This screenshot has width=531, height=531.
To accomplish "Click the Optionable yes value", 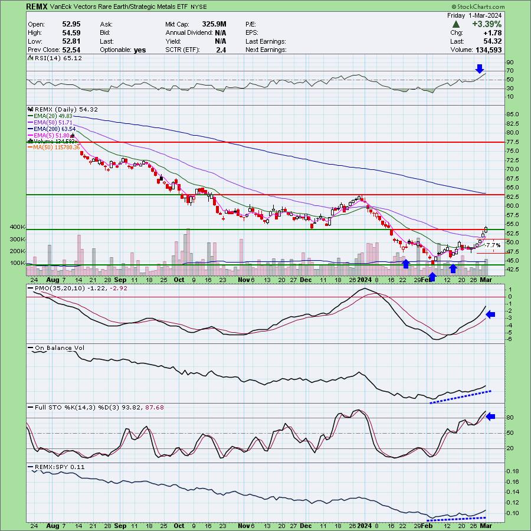I will [139, 50].
